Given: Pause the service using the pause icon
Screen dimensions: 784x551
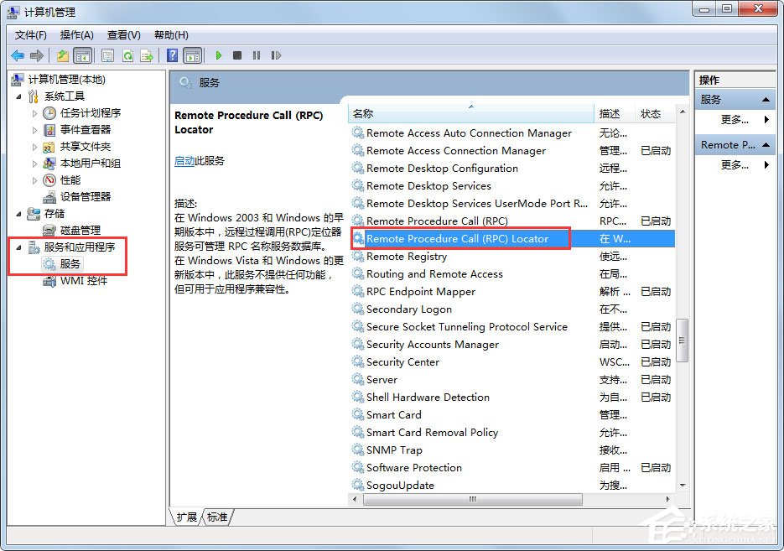Looking at the screenshot, I should (257, 55).
